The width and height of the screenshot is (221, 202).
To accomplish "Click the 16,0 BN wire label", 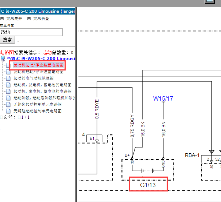I will coord(163,129).
